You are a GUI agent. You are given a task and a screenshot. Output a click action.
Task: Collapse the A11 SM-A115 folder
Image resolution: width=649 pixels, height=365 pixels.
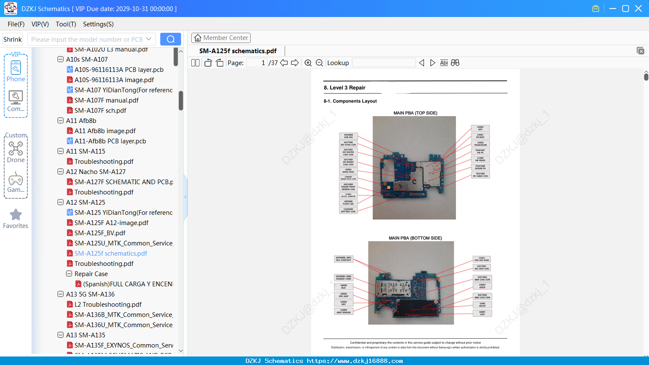point(61,151)
